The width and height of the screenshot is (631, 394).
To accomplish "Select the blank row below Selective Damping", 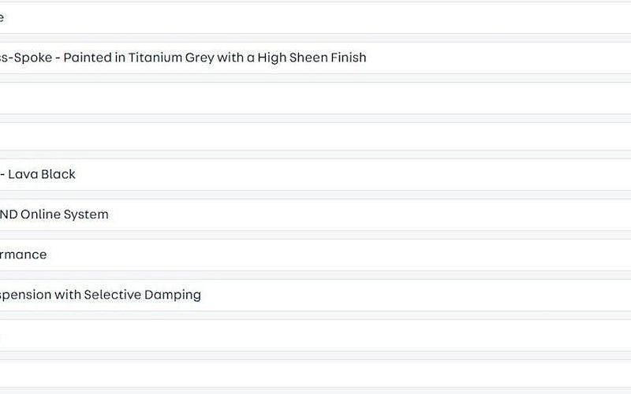I will pyautogui.click(x=315, y=335).
